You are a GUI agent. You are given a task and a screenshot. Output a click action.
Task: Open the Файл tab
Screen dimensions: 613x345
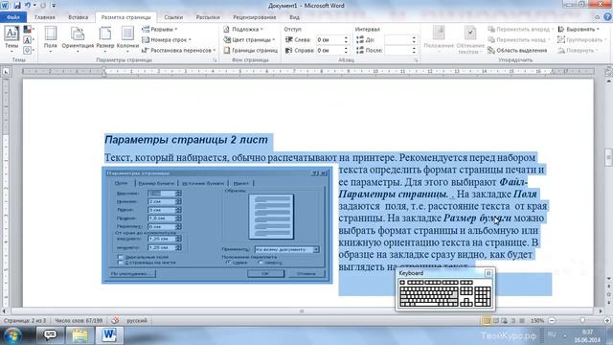coord(12,17)
